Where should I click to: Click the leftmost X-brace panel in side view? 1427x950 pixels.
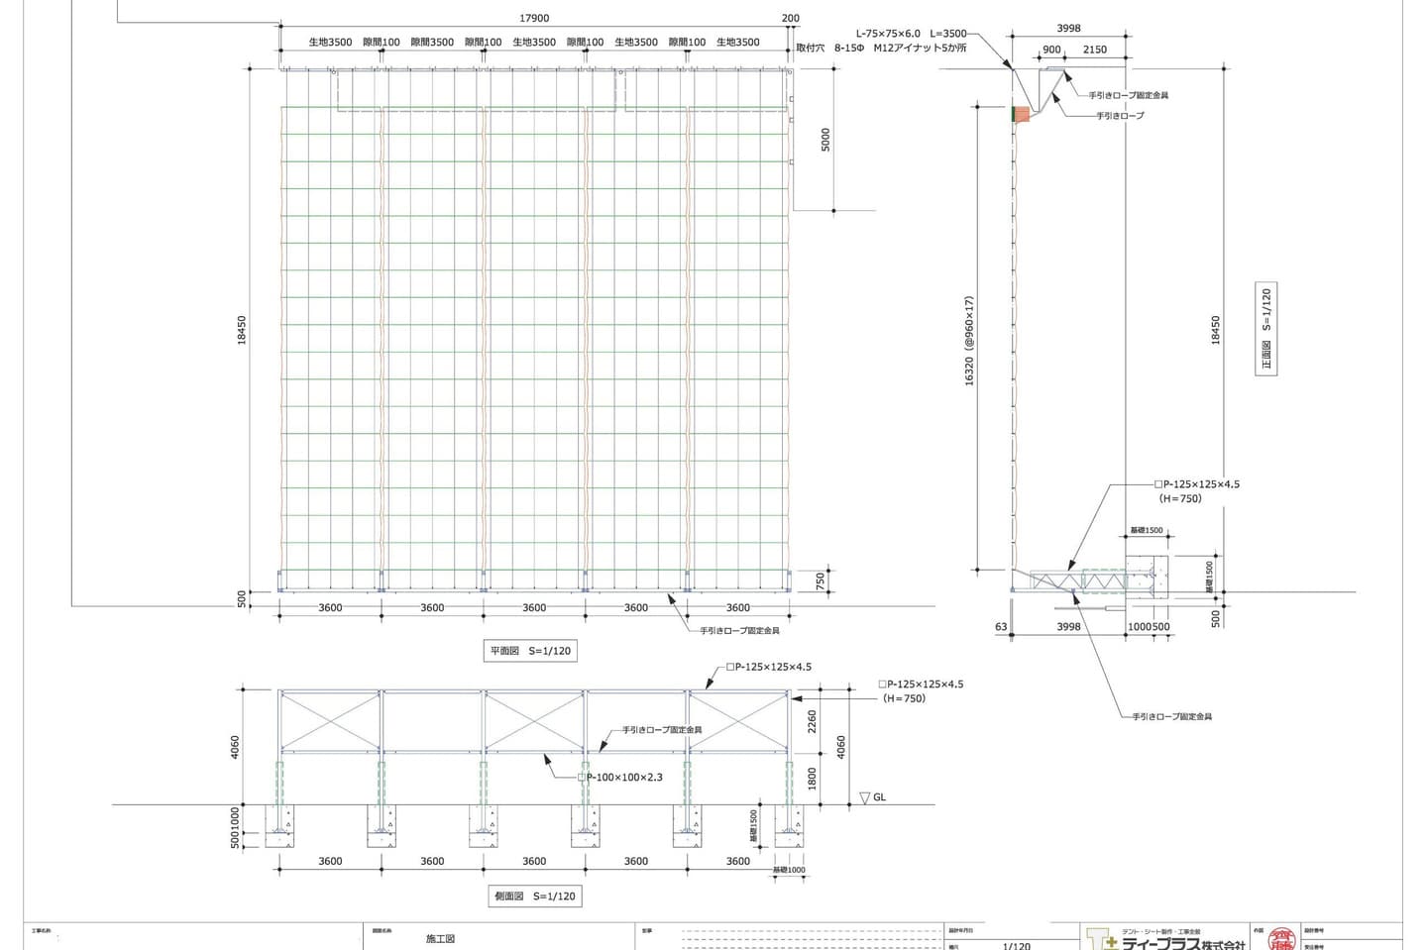(x=329, y=721)
